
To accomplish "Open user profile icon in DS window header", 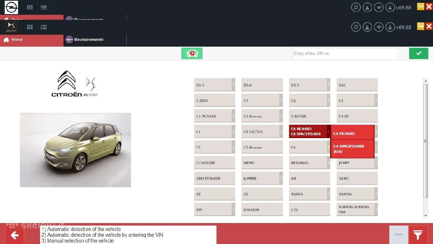I will coord(367,27).
